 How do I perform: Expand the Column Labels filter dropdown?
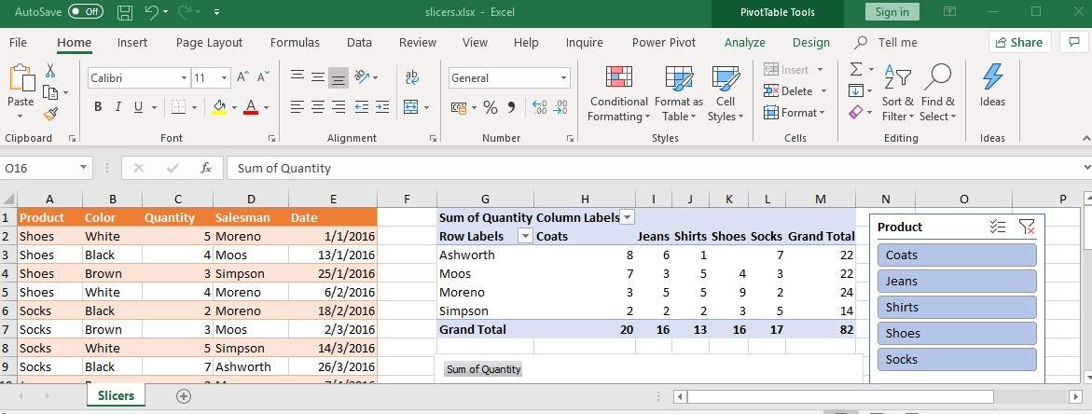pyautogui.click(x=628, y=217)
